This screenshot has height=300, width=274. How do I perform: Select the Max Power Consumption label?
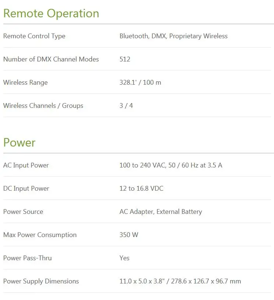[x=40, y=235]
